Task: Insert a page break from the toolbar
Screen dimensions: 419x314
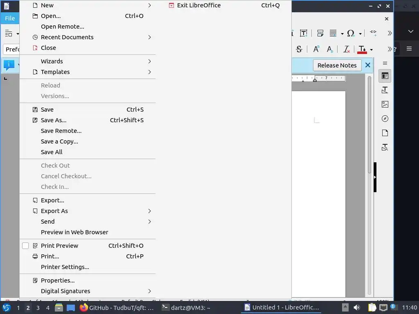Action: pos(320,34)
